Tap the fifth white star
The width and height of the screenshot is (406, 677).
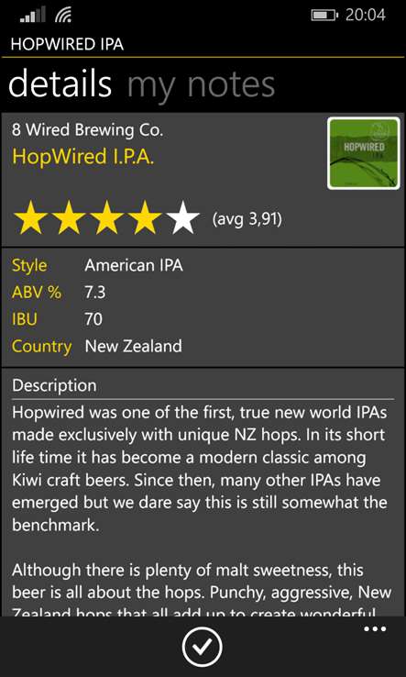(x=182, y=218)
